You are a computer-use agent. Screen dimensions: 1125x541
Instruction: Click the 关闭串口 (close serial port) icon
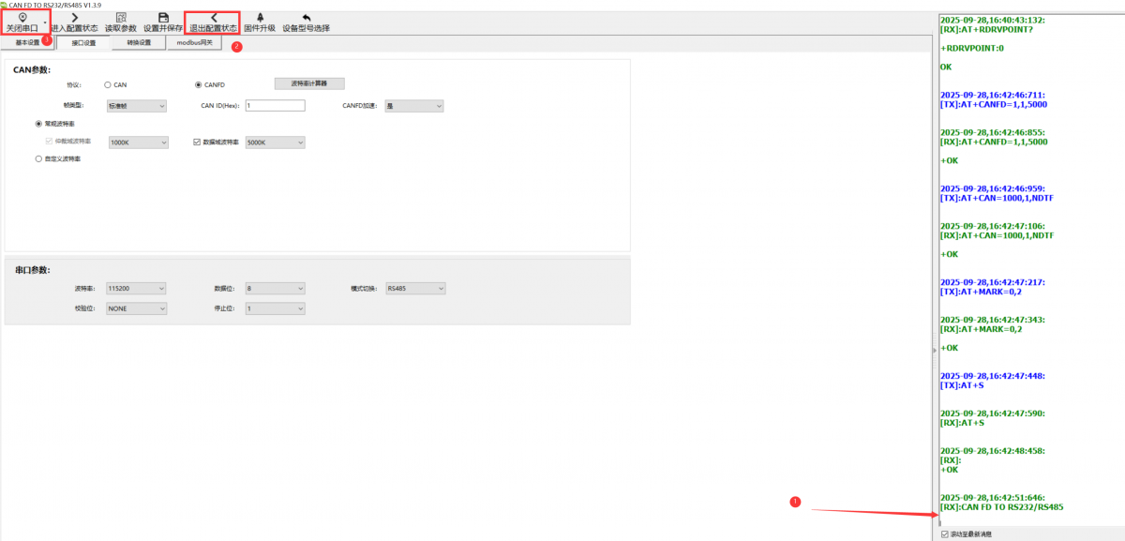pos(22,18)
